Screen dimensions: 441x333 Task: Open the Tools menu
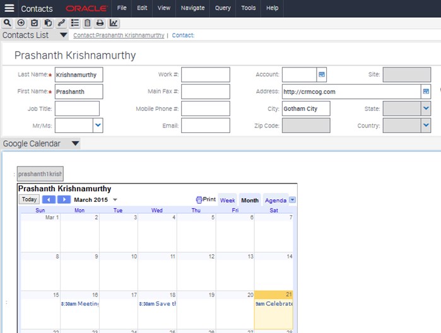pyautogui.click(x=249, y=8)
